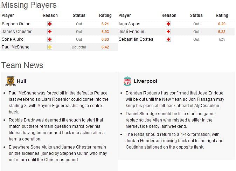236x171 pixels.
Task: Click the Liverpool team news heading
Action: (145, 81)
